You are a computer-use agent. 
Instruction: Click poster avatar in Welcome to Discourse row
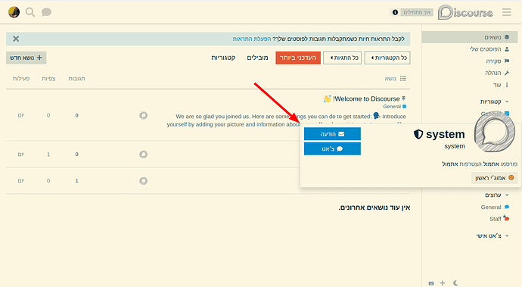point(144,116)
